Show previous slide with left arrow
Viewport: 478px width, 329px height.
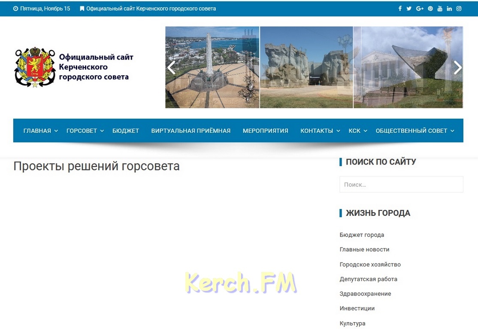coord(171,68)
